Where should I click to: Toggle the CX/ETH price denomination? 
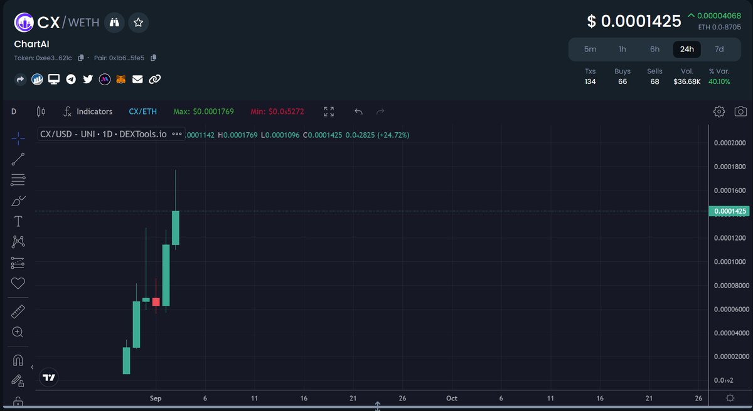[142, 112]
